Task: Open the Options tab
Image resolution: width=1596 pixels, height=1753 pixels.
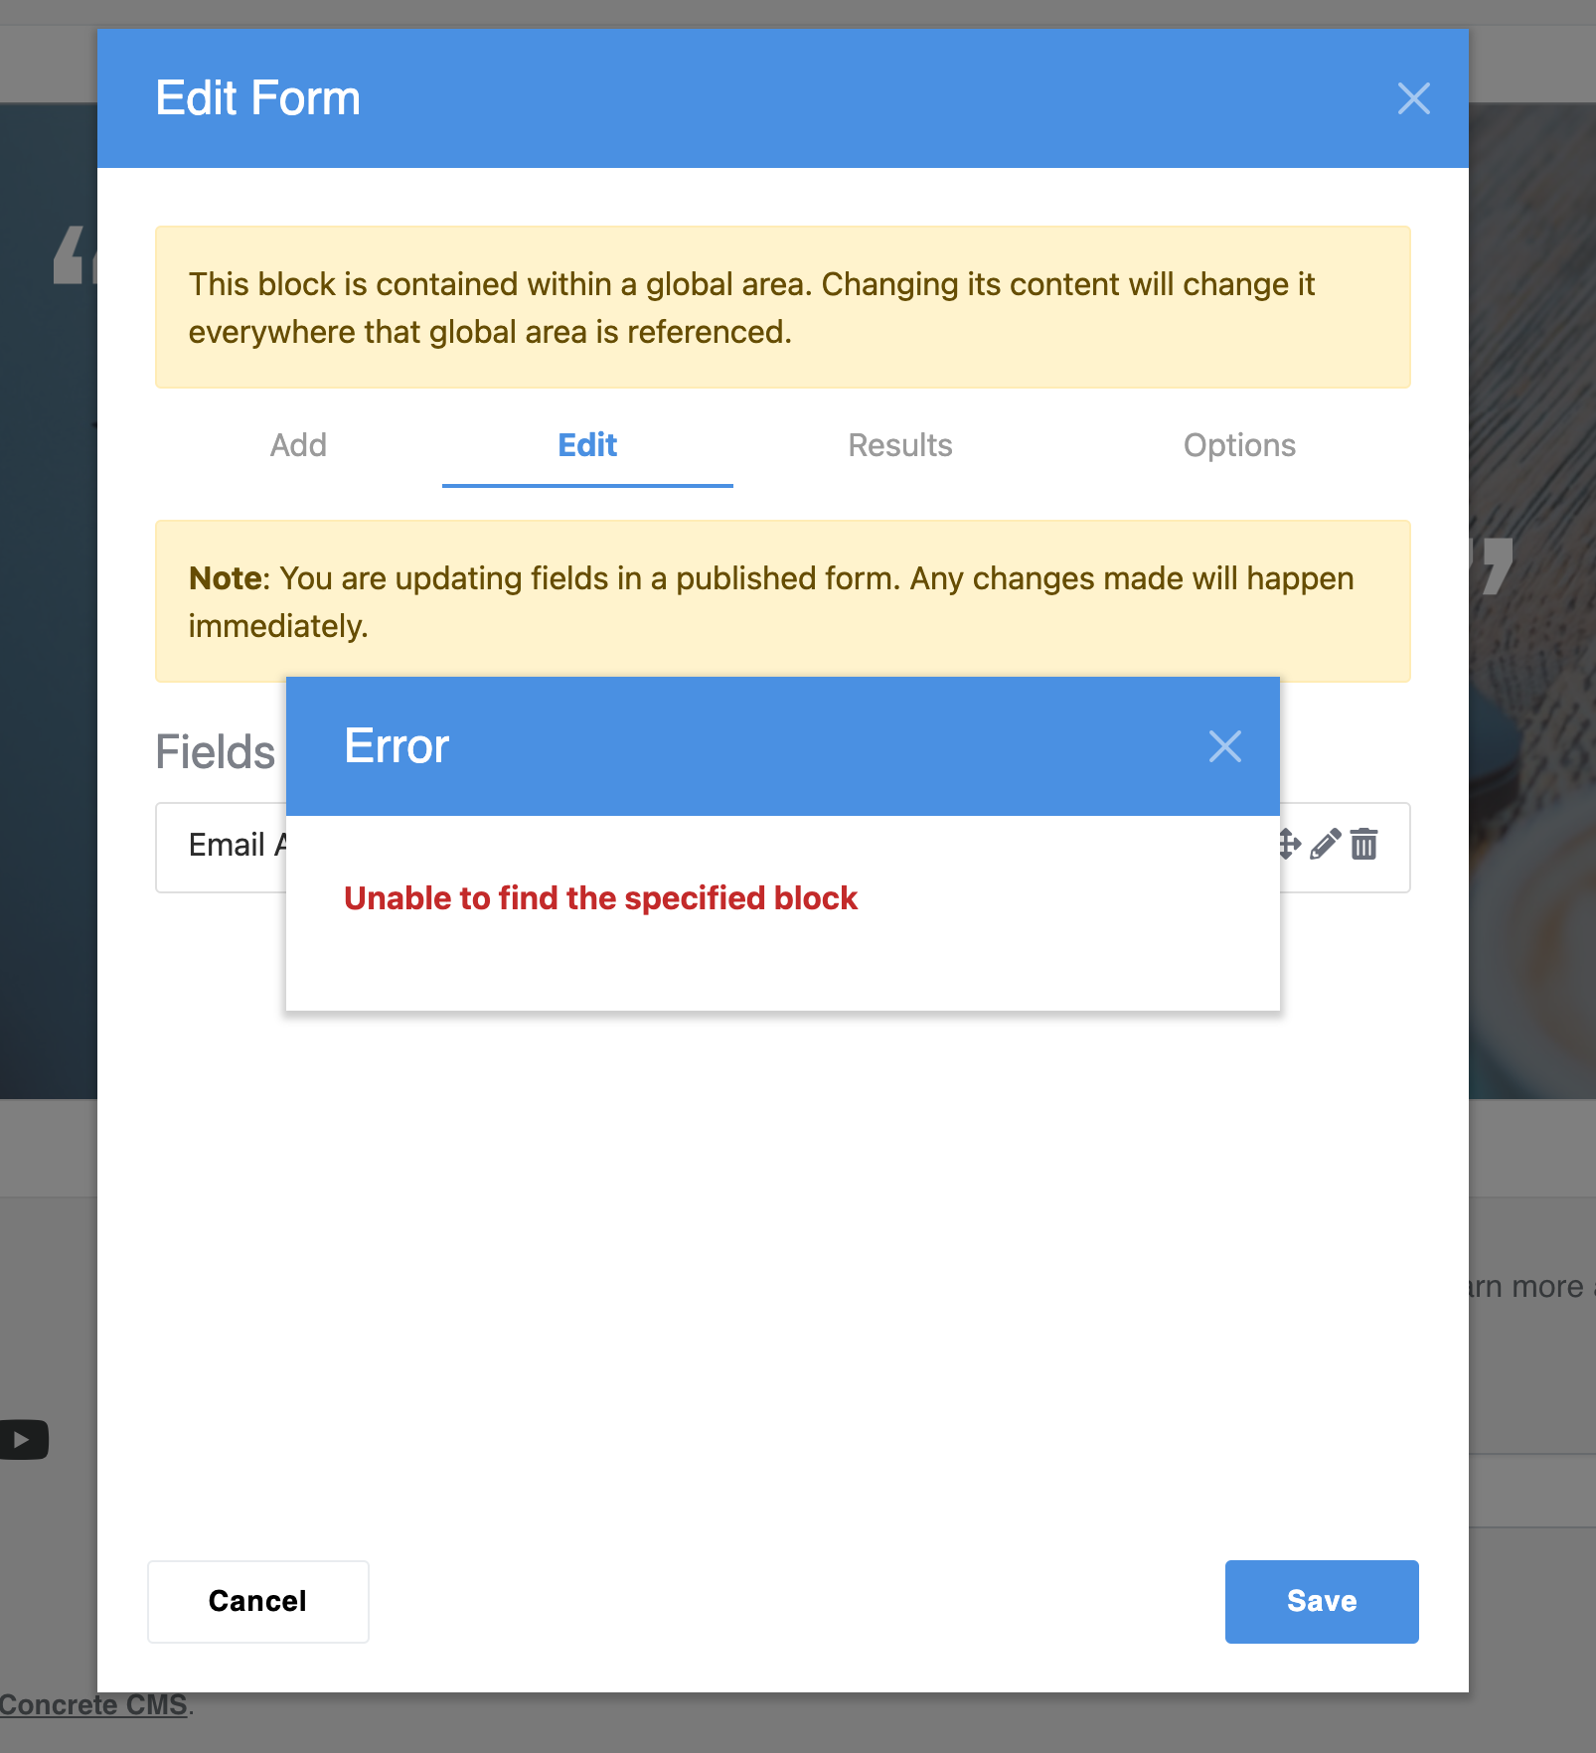Action: pyautogui.click(x=1239, y=446)
